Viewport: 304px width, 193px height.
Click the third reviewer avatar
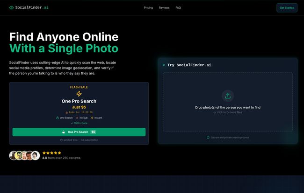click(24, 156)
